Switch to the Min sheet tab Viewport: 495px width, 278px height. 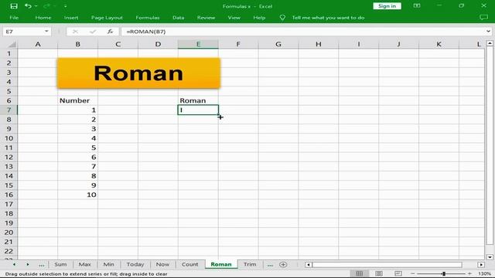coord(108,264)
